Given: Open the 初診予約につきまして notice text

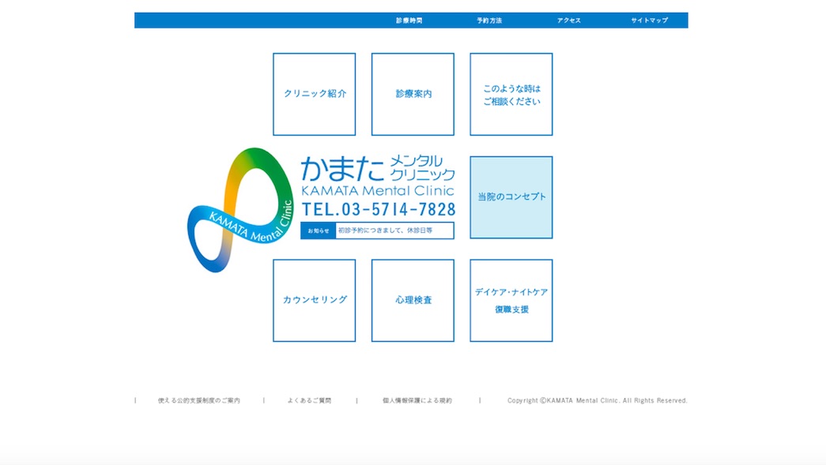Looking at the screenshot, I should click(x=386, y=231).
